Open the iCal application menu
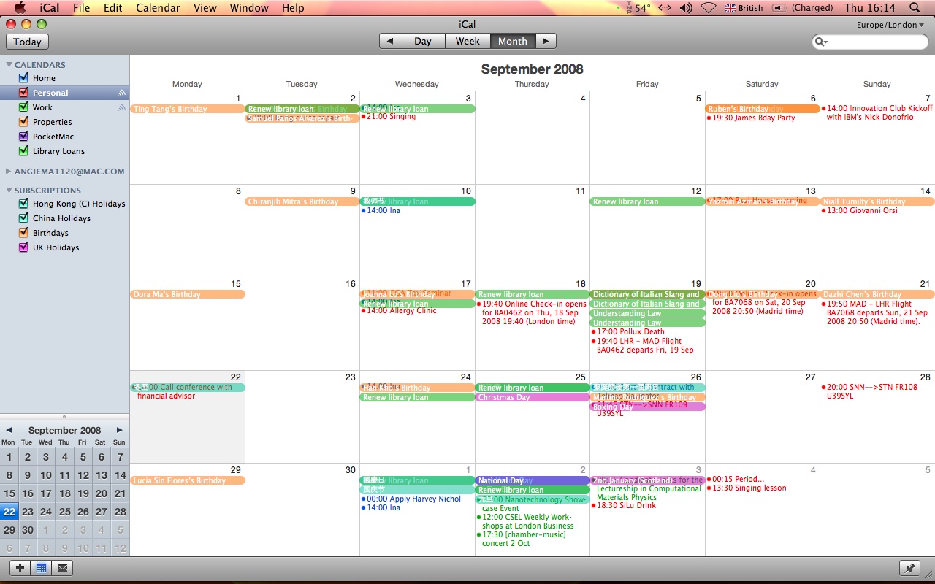The width and height of the screenshot is (935, 584). (x=50, y=8)
